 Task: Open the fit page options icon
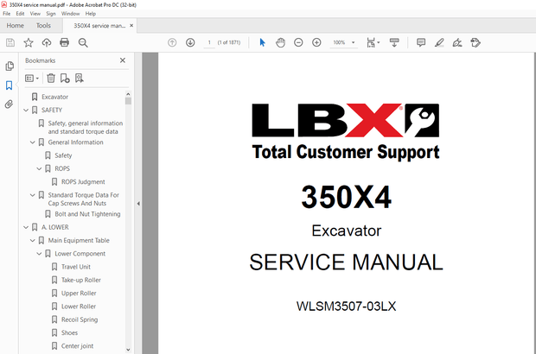coord(371,42)
